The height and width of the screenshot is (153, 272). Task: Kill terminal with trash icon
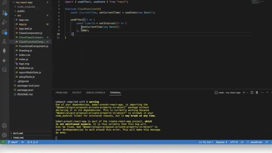pos(257,93)
